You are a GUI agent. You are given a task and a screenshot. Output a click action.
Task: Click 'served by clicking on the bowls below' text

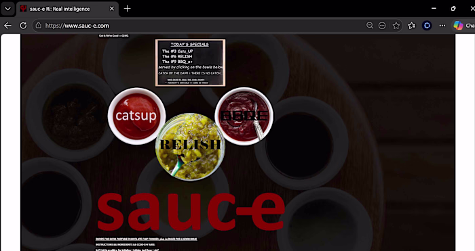pos(190,67)
